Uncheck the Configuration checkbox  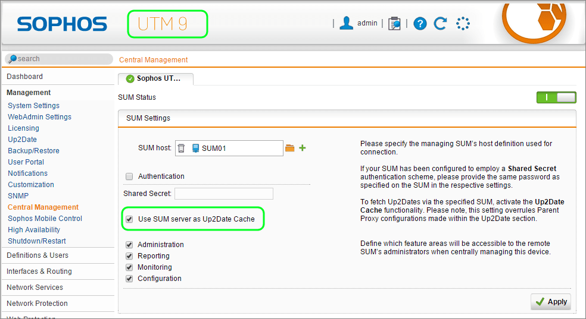tap(129, 279)
